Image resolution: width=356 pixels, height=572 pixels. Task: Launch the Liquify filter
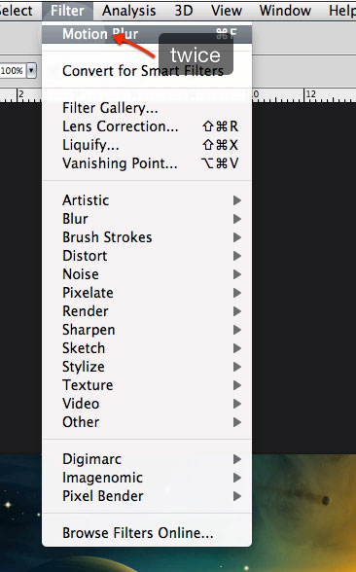tap(147, 145)
